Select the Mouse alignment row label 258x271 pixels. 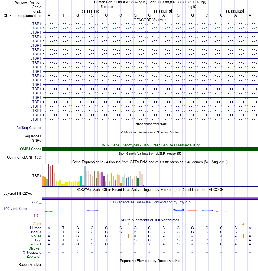(x=36, y=236)
